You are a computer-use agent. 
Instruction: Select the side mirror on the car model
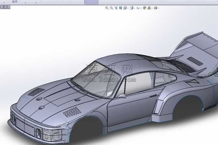[122, 96]
